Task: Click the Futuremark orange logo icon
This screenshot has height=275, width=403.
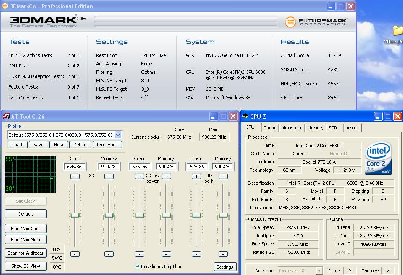Action: [290, 22]
